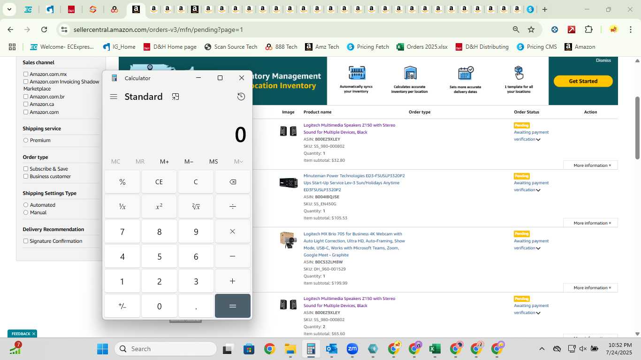The width and height of the screenshot is (641, 360).
Task: Click the equals key in Calculator
Action: pos(233,306)
